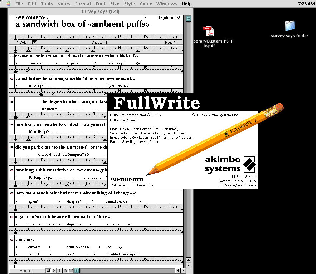Click the Page 1 indicator in bottom bar
This screenshot has height=274, width=316.
[x=27, y=271]
